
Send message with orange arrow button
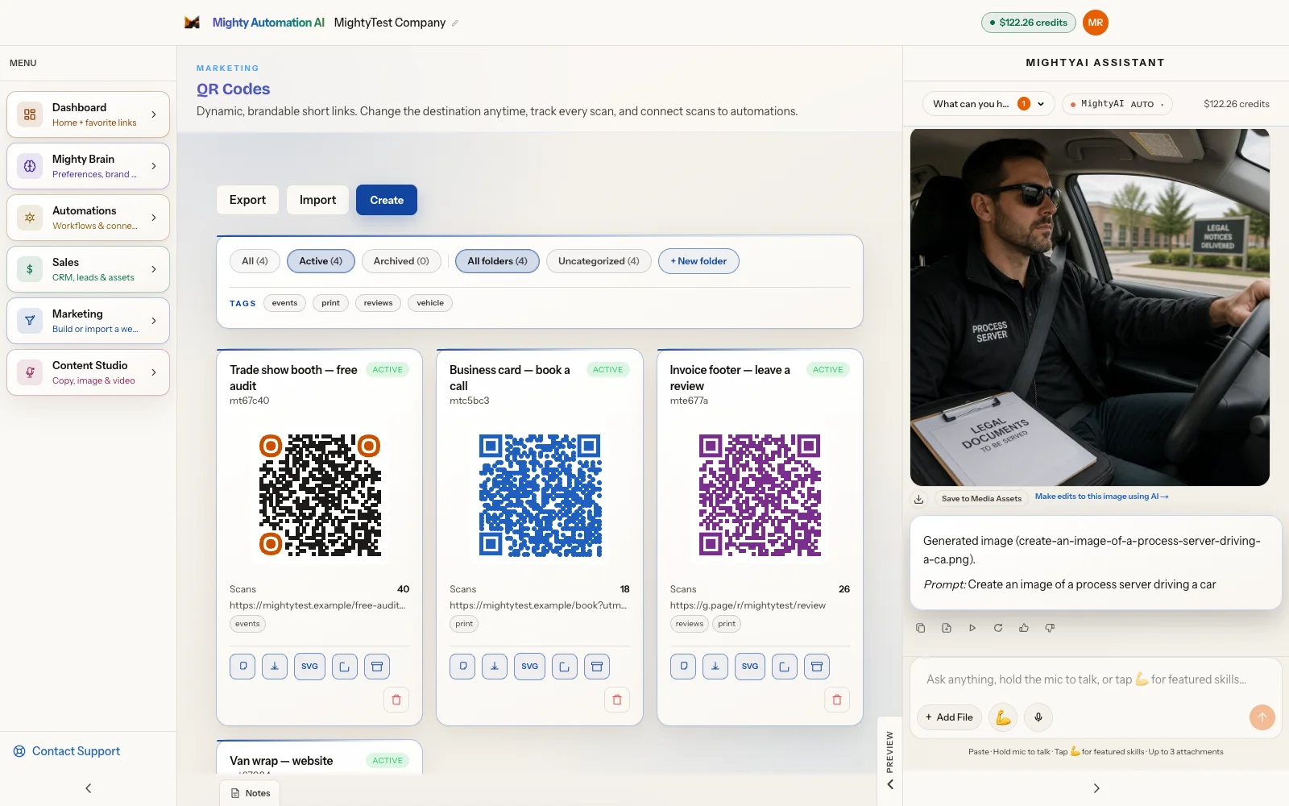pos(1262,717)
